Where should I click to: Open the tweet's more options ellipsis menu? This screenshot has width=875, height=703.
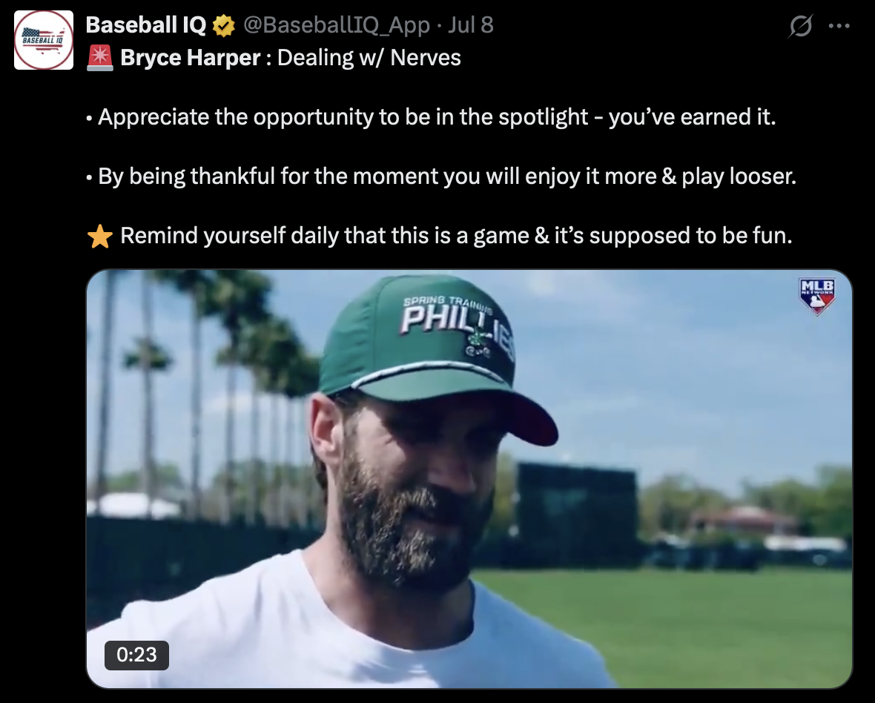coord(840,24)
